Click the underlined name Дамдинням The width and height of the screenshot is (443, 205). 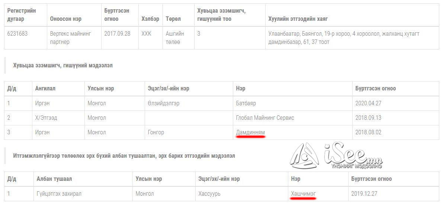[250, 132]
